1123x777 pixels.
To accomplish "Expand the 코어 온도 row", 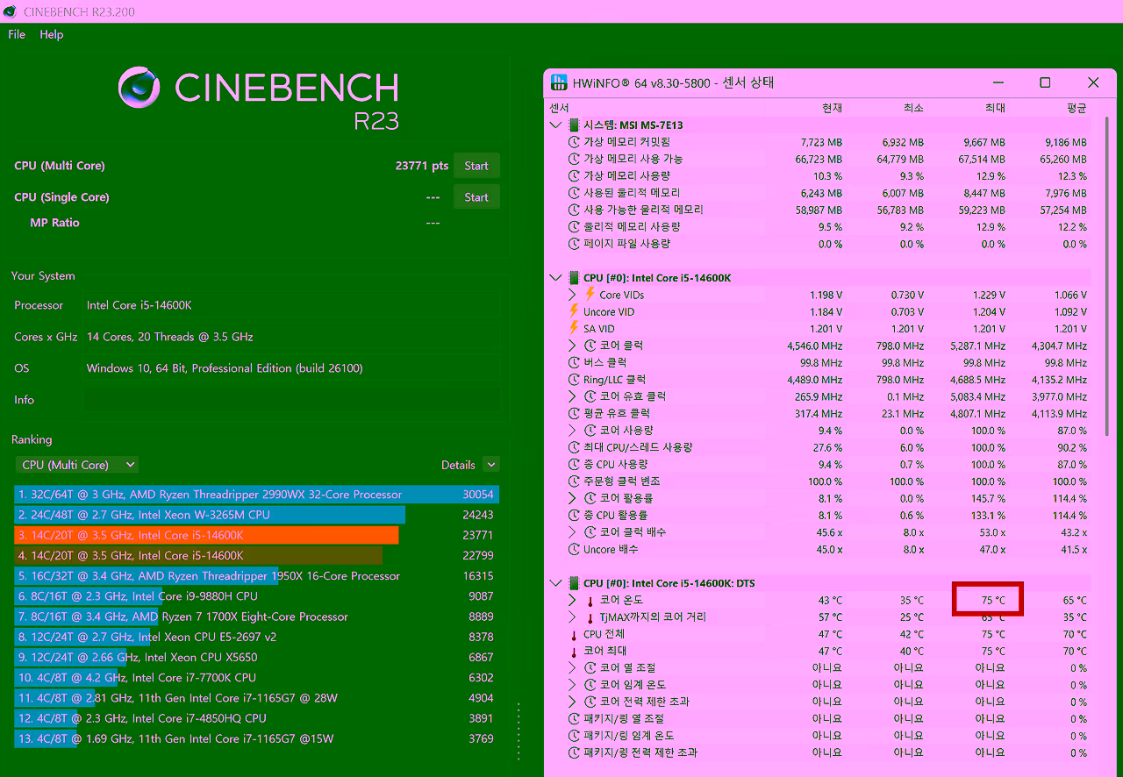I will pos(572,600).
